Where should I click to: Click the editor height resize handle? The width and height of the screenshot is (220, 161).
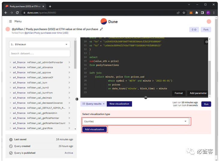146,98
